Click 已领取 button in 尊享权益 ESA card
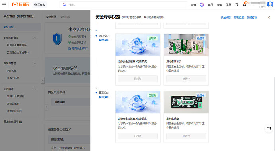275x151 pixels. tap(137, 136)
